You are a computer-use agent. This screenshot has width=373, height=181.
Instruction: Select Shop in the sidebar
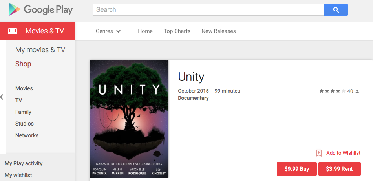pos(23,64)
